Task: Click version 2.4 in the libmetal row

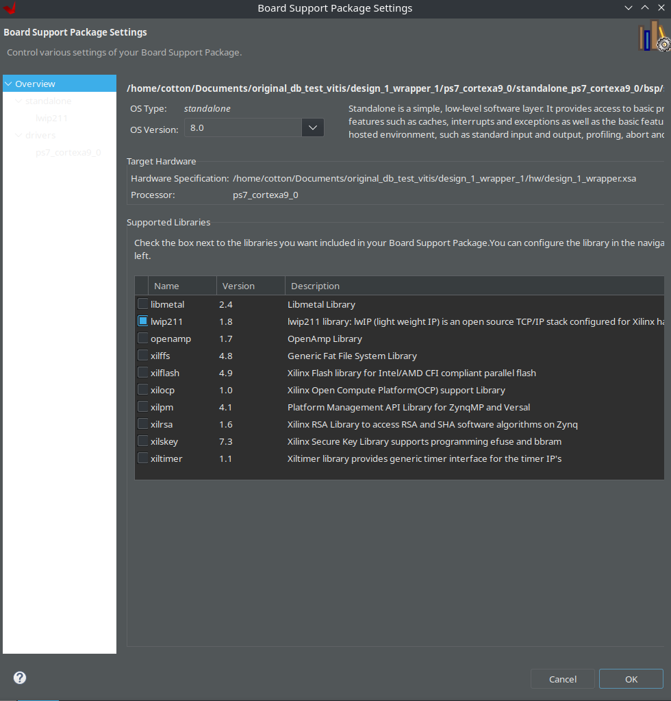Action: click(x=225, y=304)
